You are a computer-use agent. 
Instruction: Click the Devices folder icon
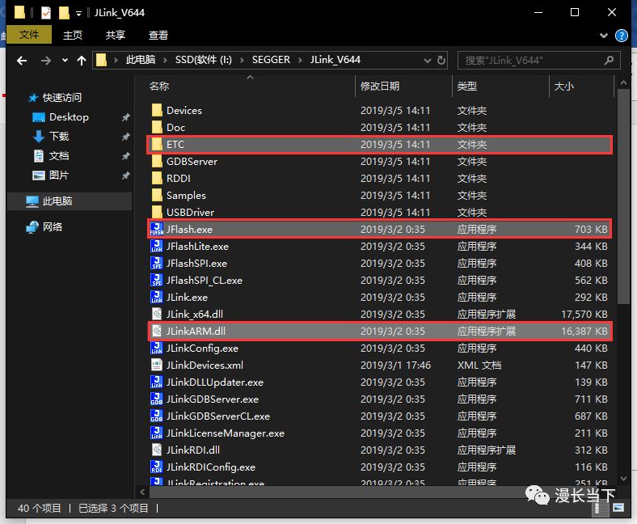click(157, 111)
